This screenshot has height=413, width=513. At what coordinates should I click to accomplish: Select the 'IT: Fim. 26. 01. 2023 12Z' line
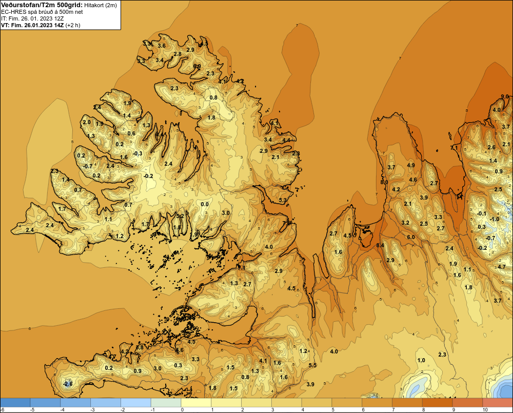click(x=32, y=18)
